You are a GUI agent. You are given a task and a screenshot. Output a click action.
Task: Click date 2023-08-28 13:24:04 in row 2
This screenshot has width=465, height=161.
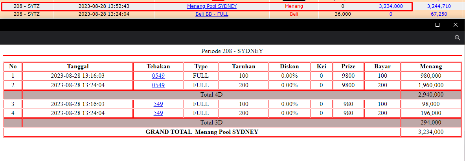pyautogui.click(x=78, y=85)
